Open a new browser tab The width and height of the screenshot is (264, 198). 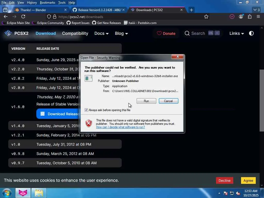pos(191,10)
